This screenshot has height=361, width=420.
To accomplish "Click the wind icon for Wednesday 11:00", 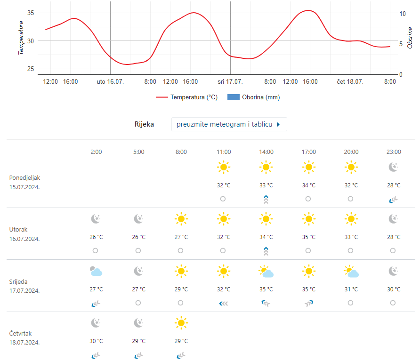I will point(223,303).
